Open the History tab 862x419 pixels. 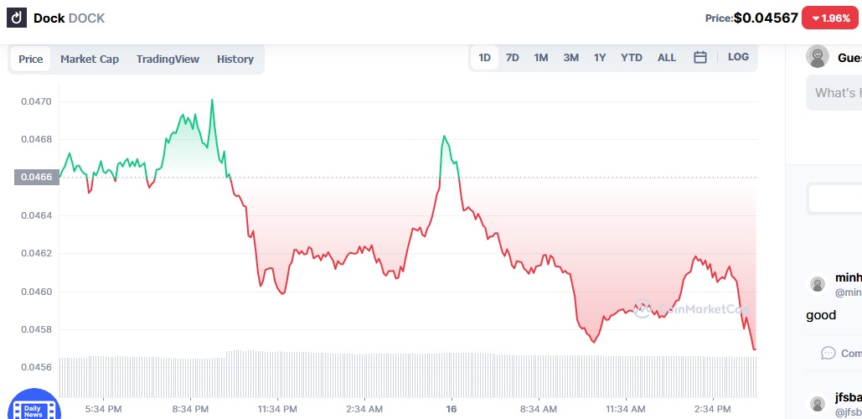click(x=235, y=59)
